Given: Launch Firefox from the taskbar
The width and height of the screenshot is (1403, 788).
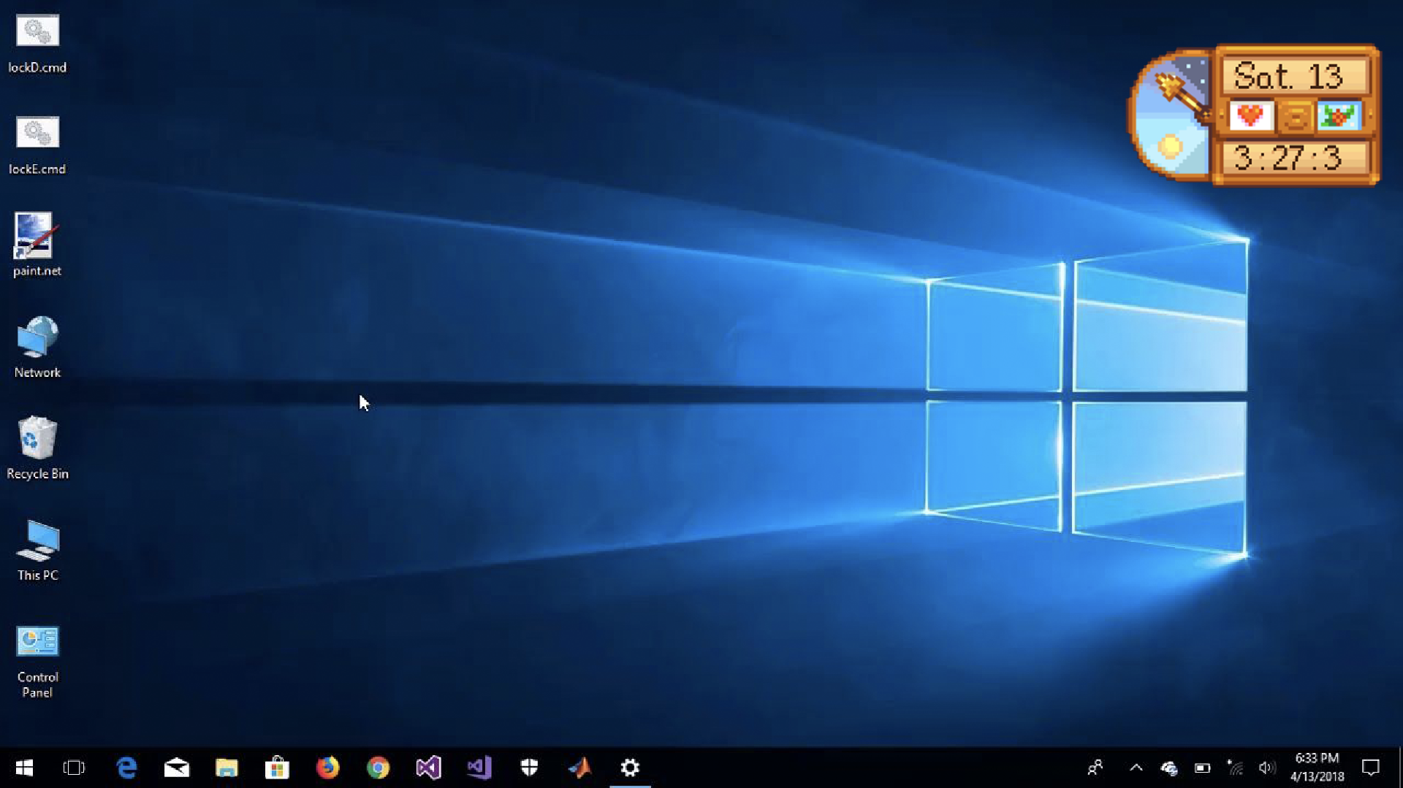Looking at the screenshot, I should 327,768.
